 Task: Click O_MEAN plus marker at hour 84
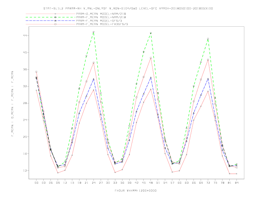tap(236, 174)
